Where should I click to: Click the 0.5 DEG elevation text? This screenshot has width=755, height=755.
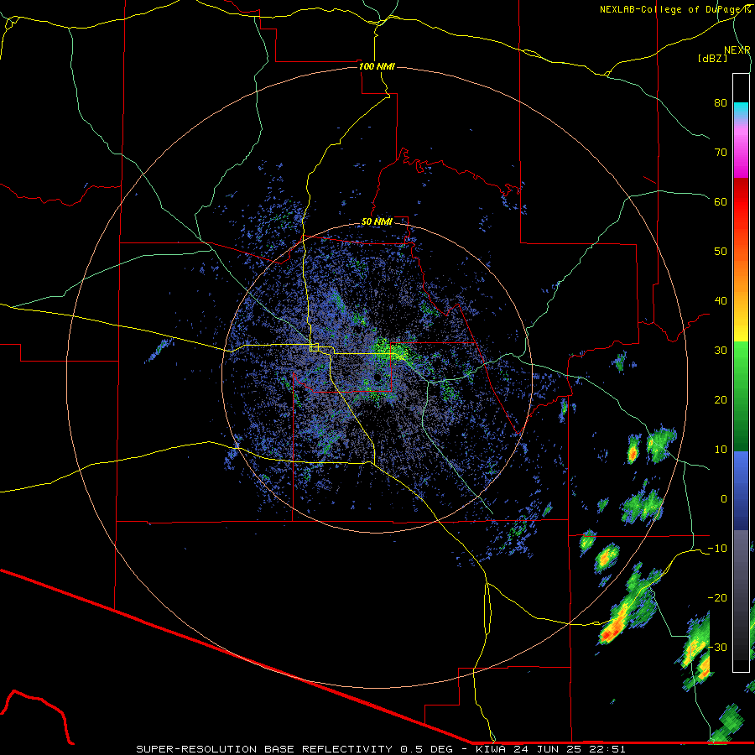(425, 749)
